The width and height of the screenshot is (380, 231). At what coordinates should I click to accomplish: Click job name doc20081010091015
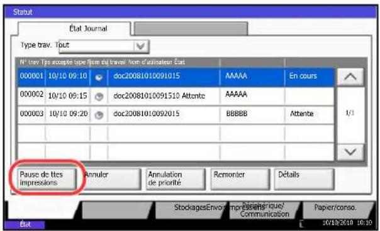click(147, 76)
